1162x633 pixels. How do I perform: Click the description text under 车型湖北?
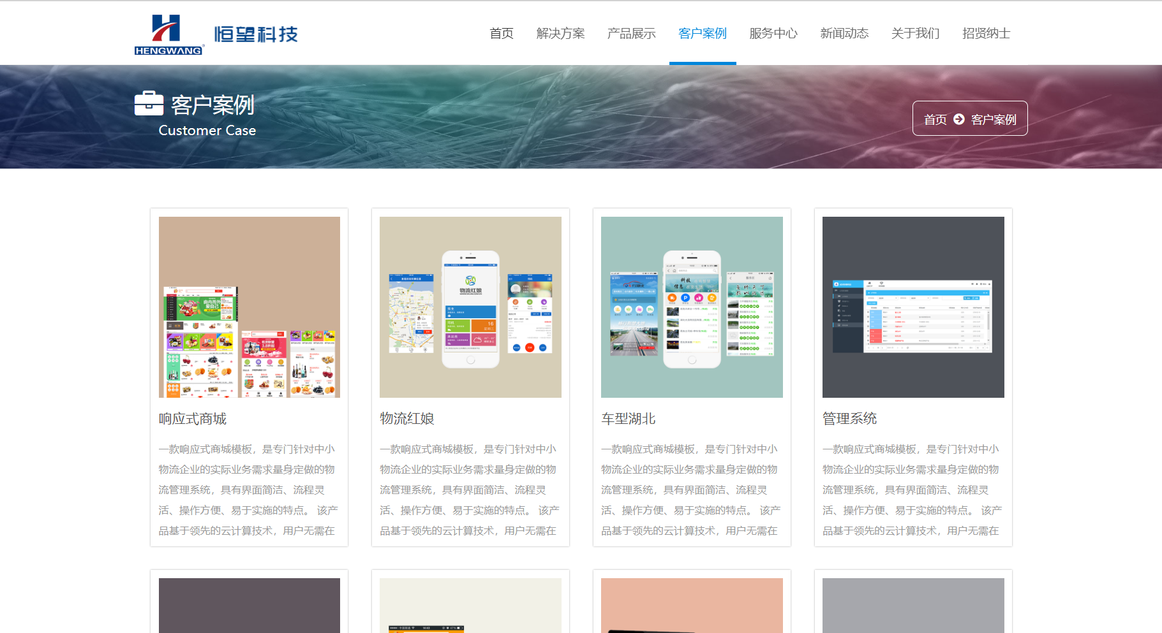click(691, 490)
